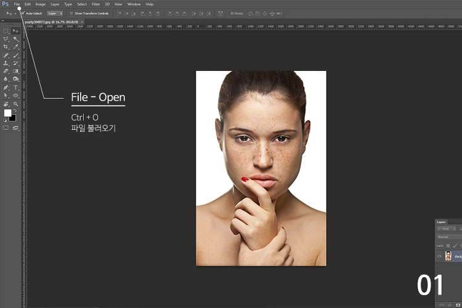Click the Zoom tool magnifier

(15, 103)
